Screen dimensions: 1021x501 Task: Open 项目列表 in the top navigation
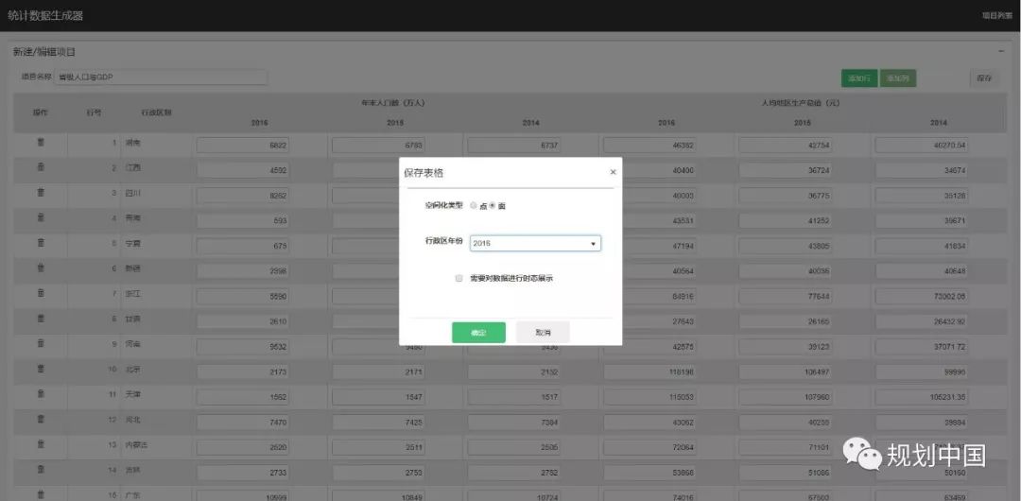coord(995,16)
